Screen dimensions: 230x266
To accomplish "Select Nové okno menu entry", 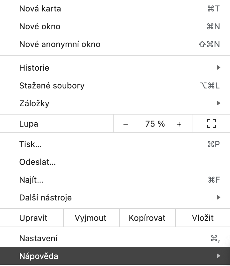I will (40, 26).
